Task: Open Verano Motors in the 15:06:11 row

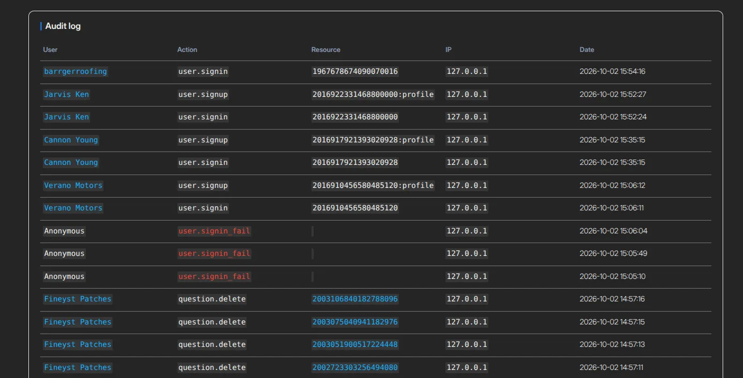Action: [73, 208]
